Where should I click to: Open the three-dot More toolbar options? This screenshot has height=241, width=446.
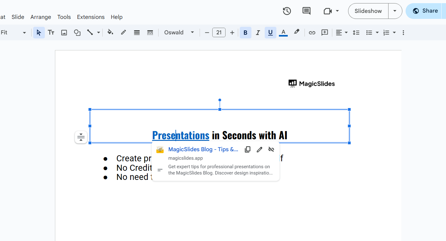[403, 32]
